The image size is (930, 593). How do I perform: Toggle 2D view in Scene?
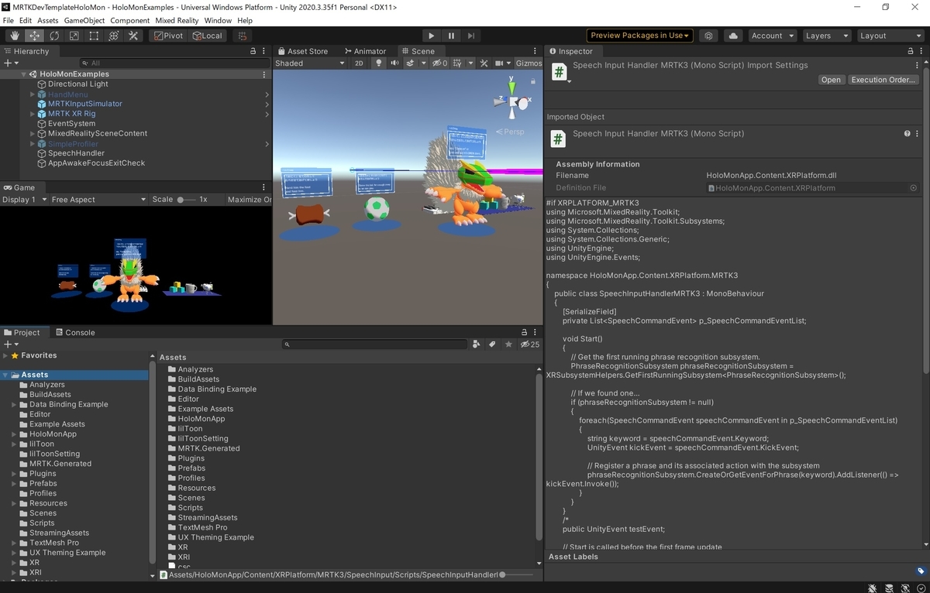click(x=359, y=63)
